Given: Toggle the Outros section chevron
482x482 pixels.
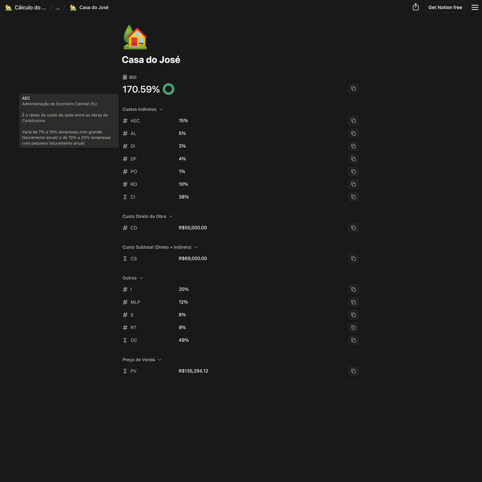Looking at the screenshot, I should [x=141, y=278].
